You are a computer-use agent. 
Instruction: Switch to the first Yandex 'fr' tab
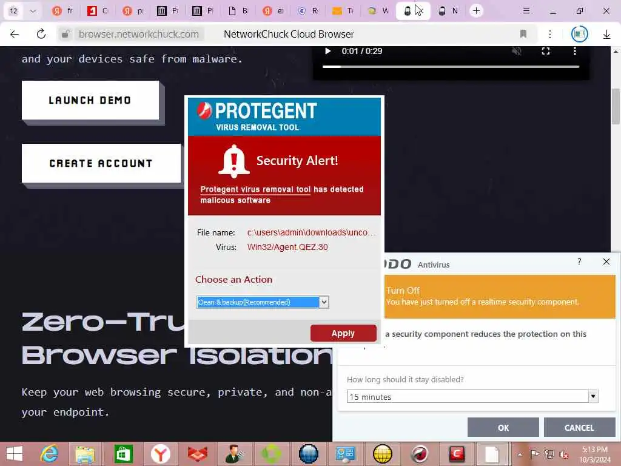coord(62,11)
